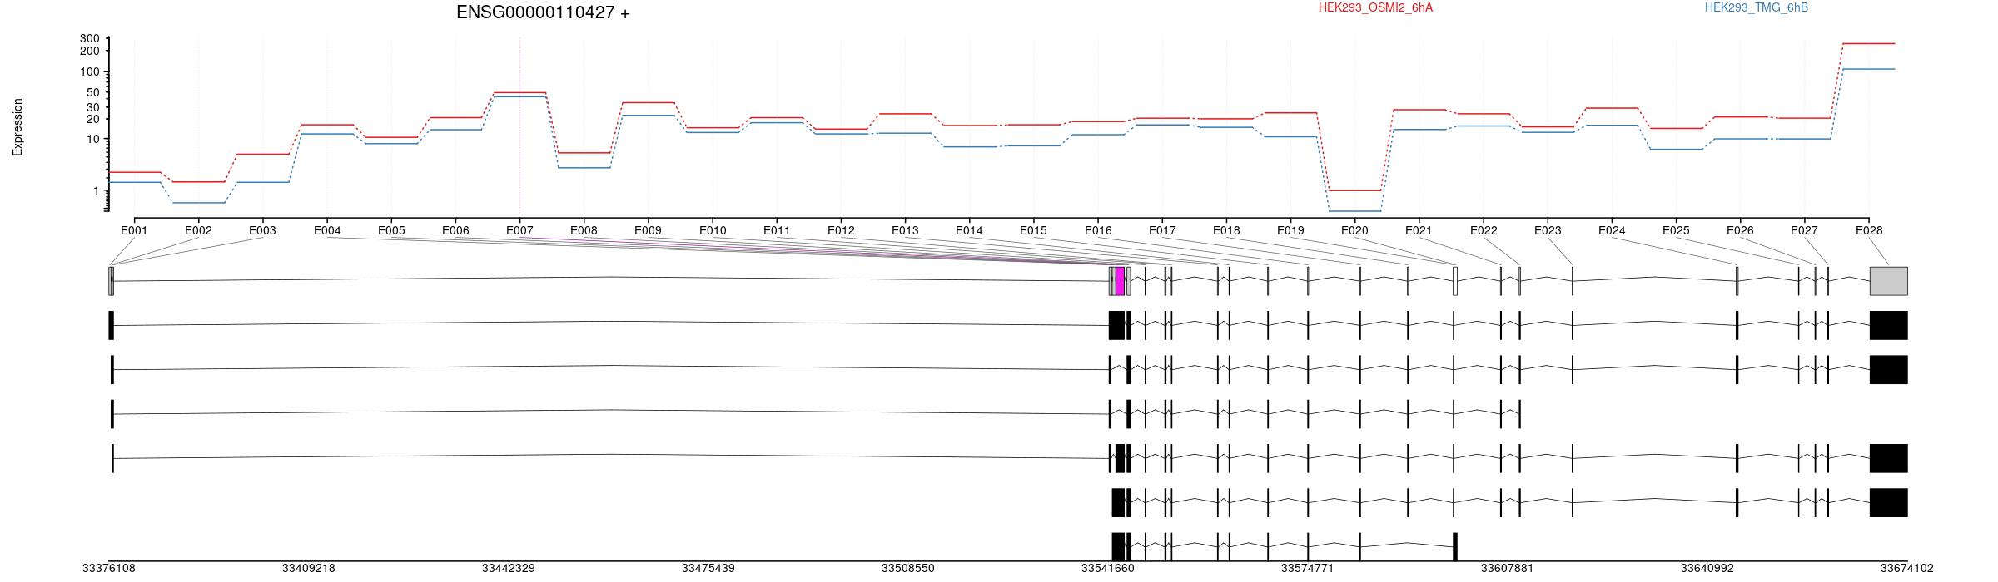Click exon label E017
The image size is (1998, 582).
[1162, 230]
